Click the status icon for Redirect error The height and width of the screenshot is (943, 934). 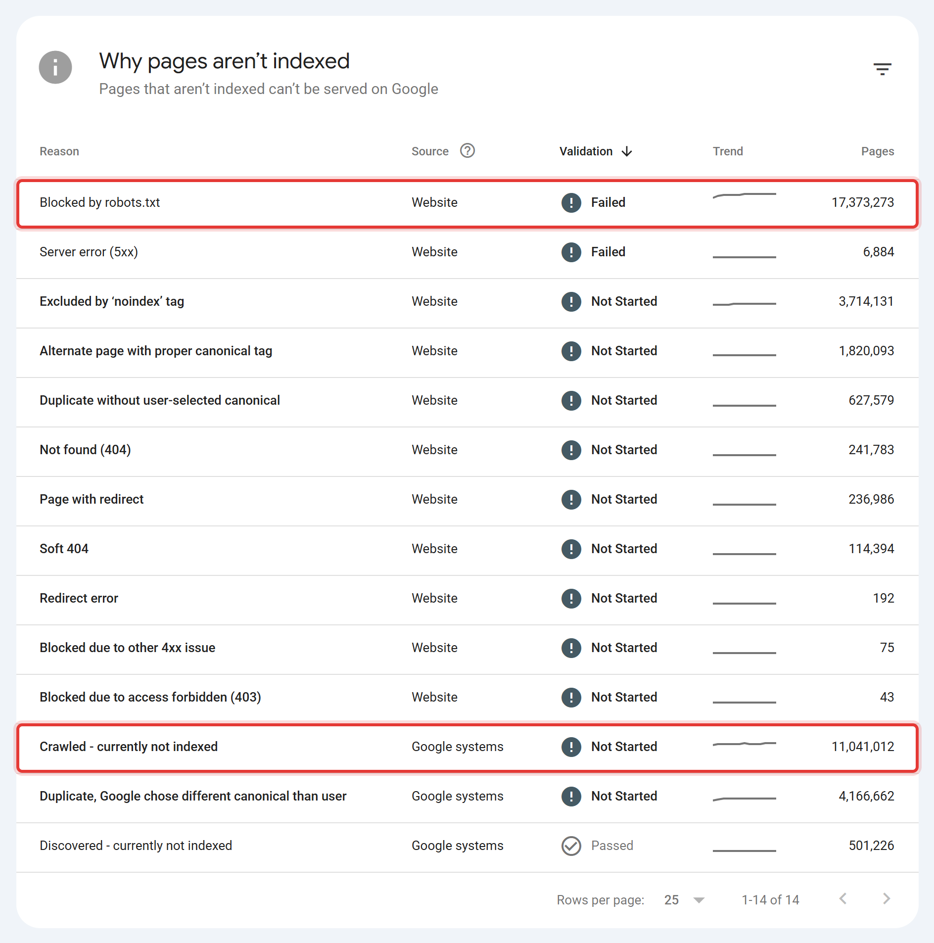coord(571,598)
